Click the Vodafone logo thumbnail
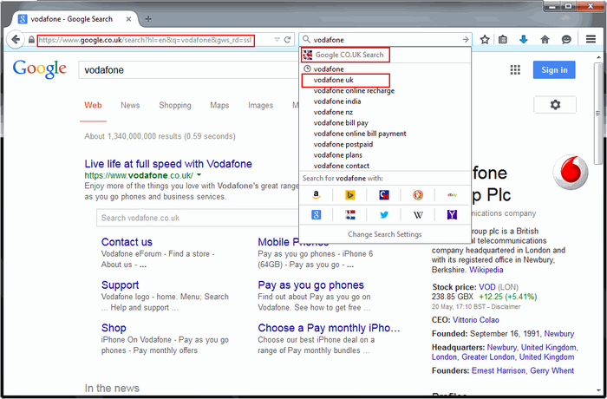Viewport: 607px width, 399px height. (571, 172)
